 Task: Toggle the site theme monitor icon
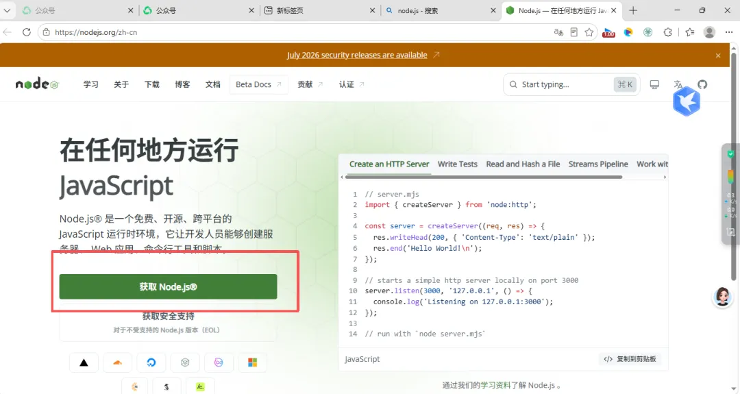654,84
